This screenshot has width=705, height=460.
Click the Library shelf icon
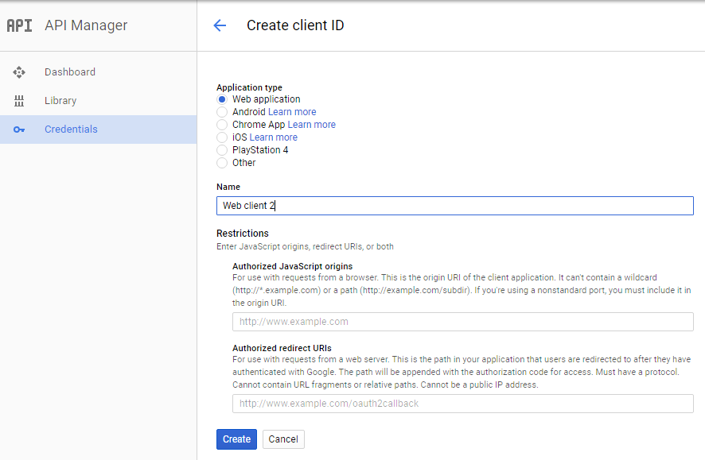[x=19, y=101]
